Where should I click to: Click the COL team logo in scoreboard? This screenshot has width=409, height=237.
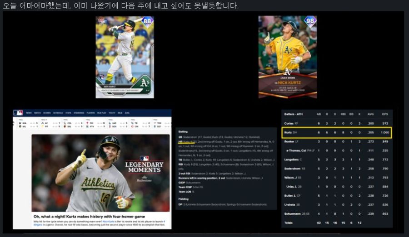tap(65, 123)
